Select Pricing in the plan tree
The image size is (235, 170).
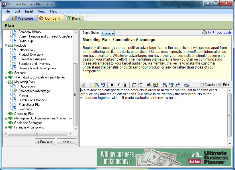(x=23, y=96)
